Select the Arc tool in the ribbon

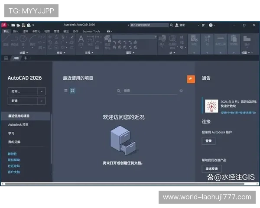click(x=32, y=39)
